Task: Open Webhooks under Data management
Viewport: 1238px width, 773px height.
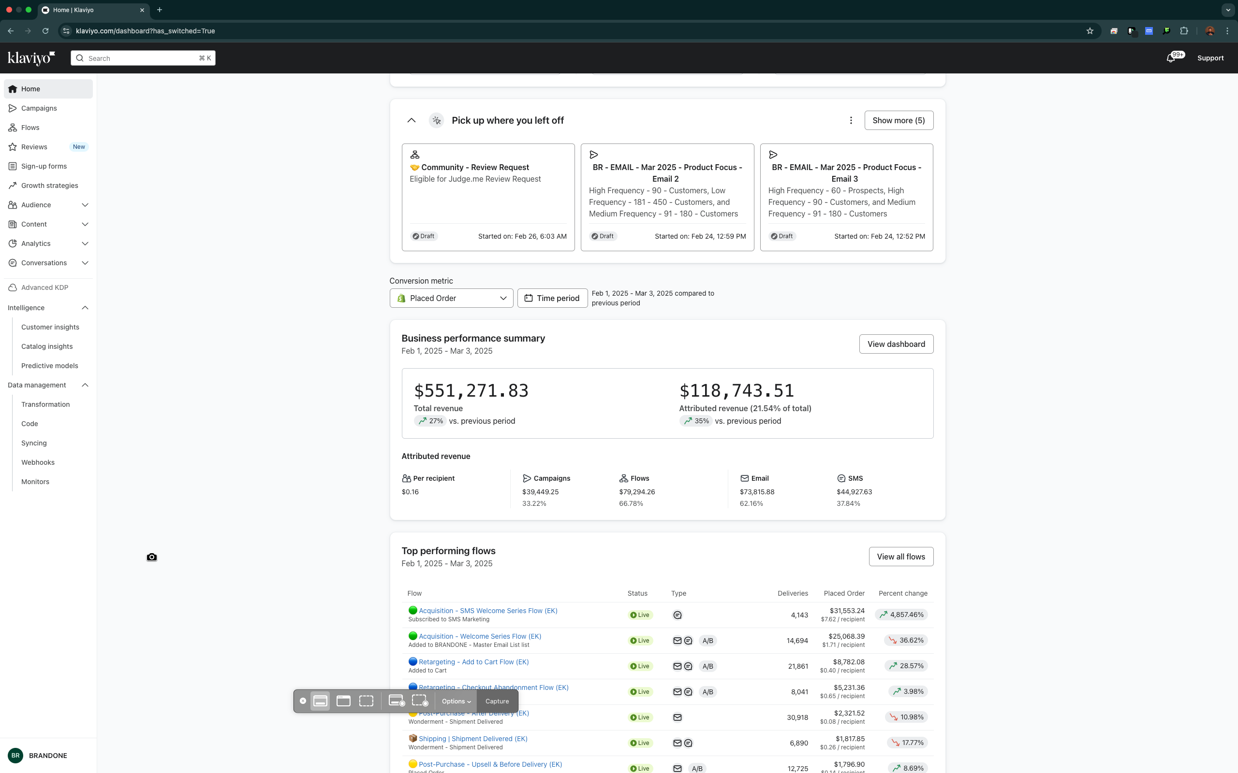Action: [x=38, y=462]
